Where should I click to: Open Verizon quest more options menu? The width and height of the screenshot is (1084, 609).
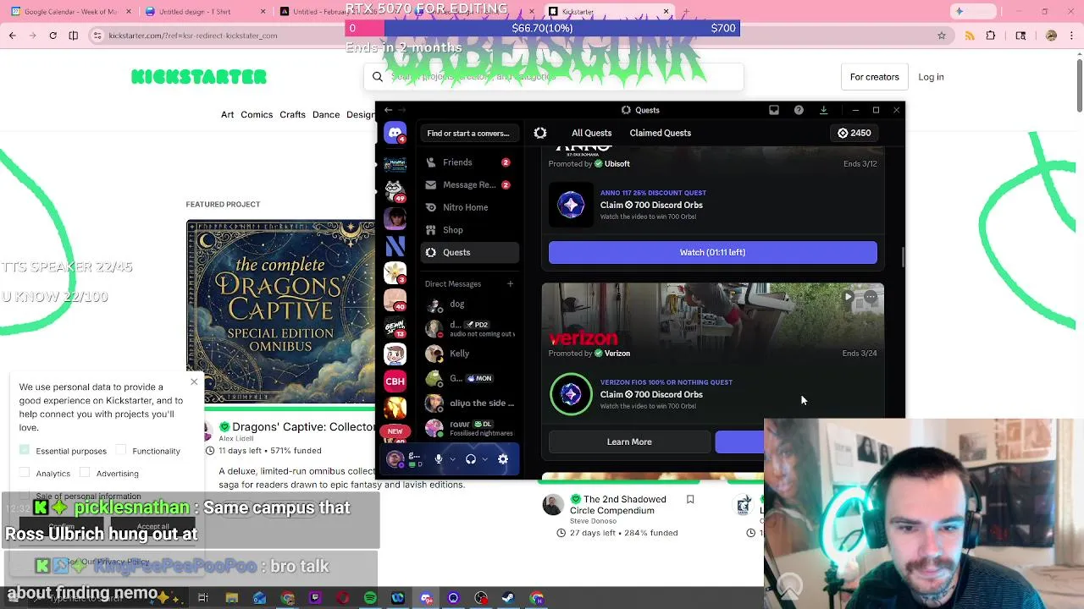pos(871,297)
